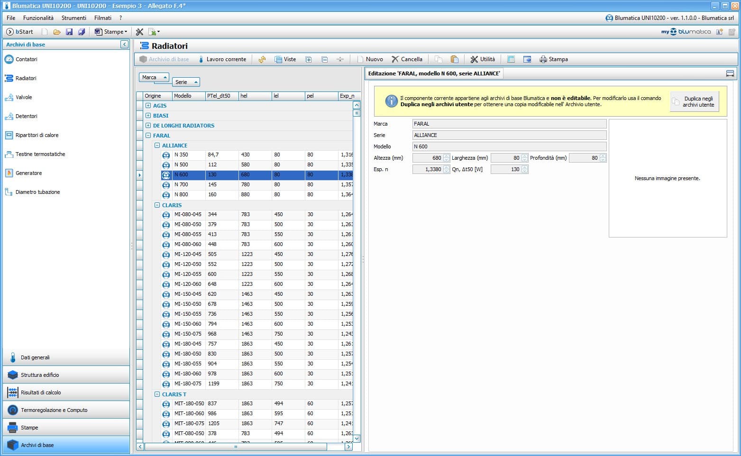Open the Strumenti menu
Viewport: 741px width, 456px height.
(x=74, y=18)
